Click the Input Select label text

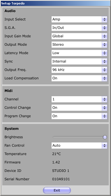[15, 19]
